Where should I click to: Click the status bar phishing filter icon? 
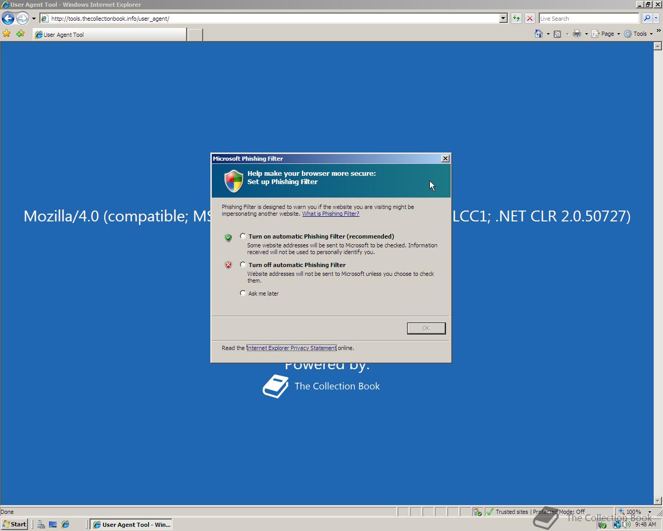pyautogui.click(x=477, y=512)
